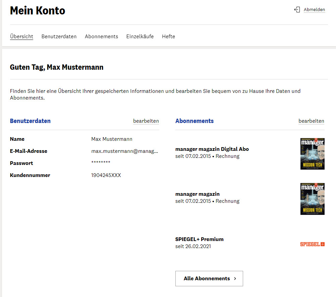Screen dimensions: 336x297
Task: Open the Hefte tab
Action: [x=168, y=37]
